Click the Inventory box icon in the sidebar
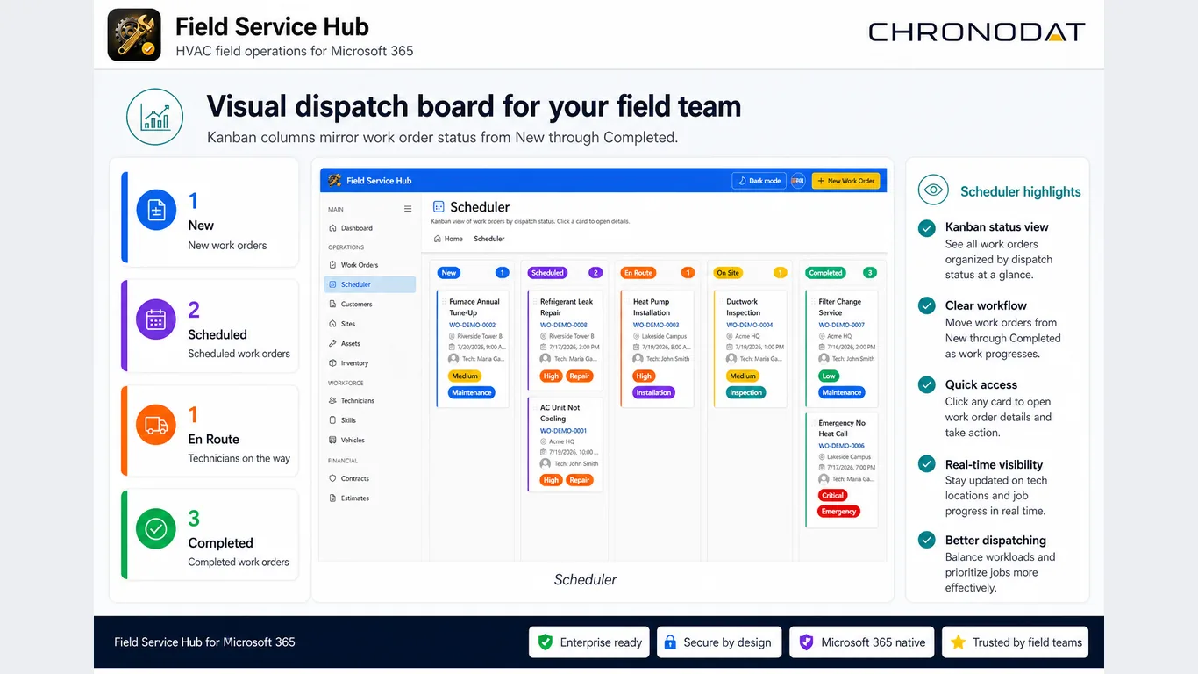1198x674 pixels. pos(332,362)
